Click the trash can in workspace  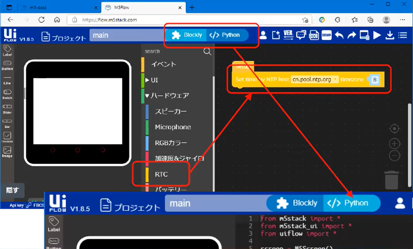(x=391, y=180)
